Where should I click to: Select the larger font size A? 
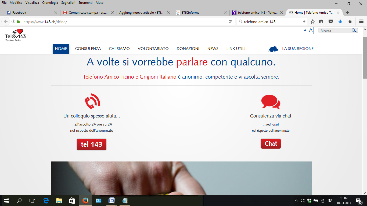311,30
